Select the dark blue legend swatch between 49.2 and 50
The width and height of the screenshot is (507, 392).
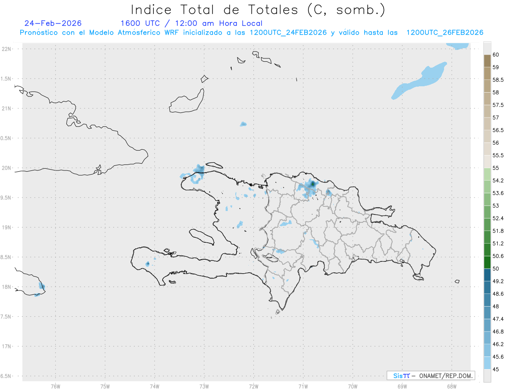(x=487, y=275)
